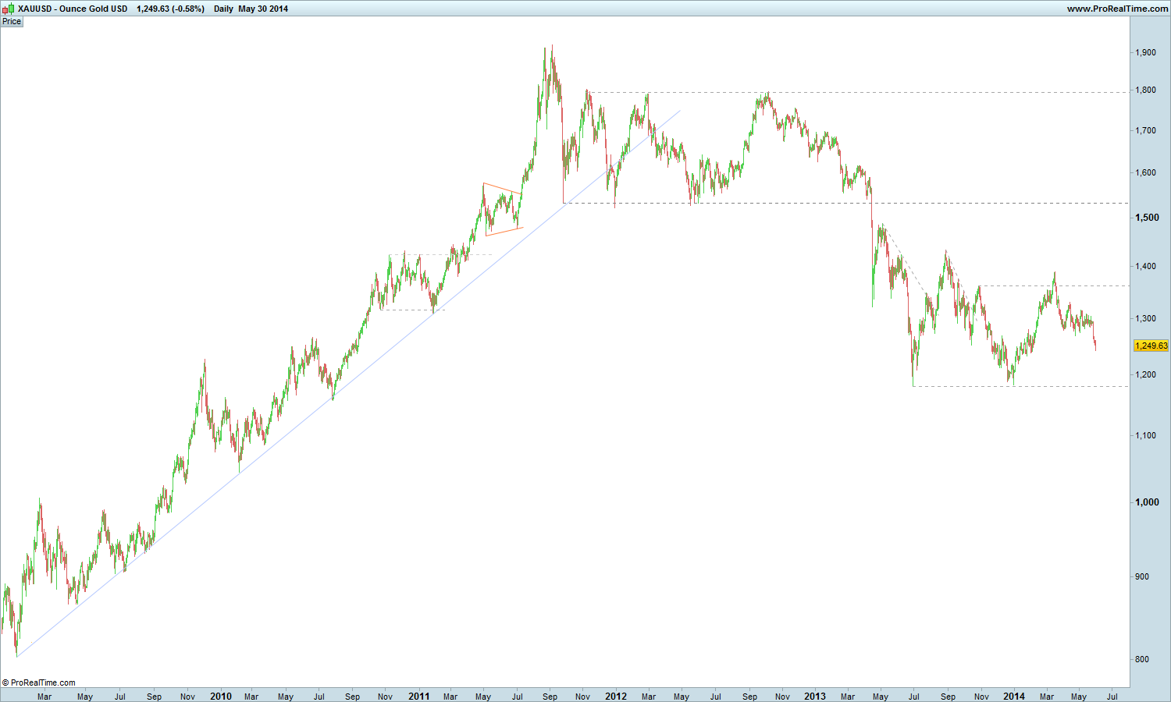Click the 1,400 price axis label
This screenshot has width=1171, height=702.
[x=1145, y=266]
